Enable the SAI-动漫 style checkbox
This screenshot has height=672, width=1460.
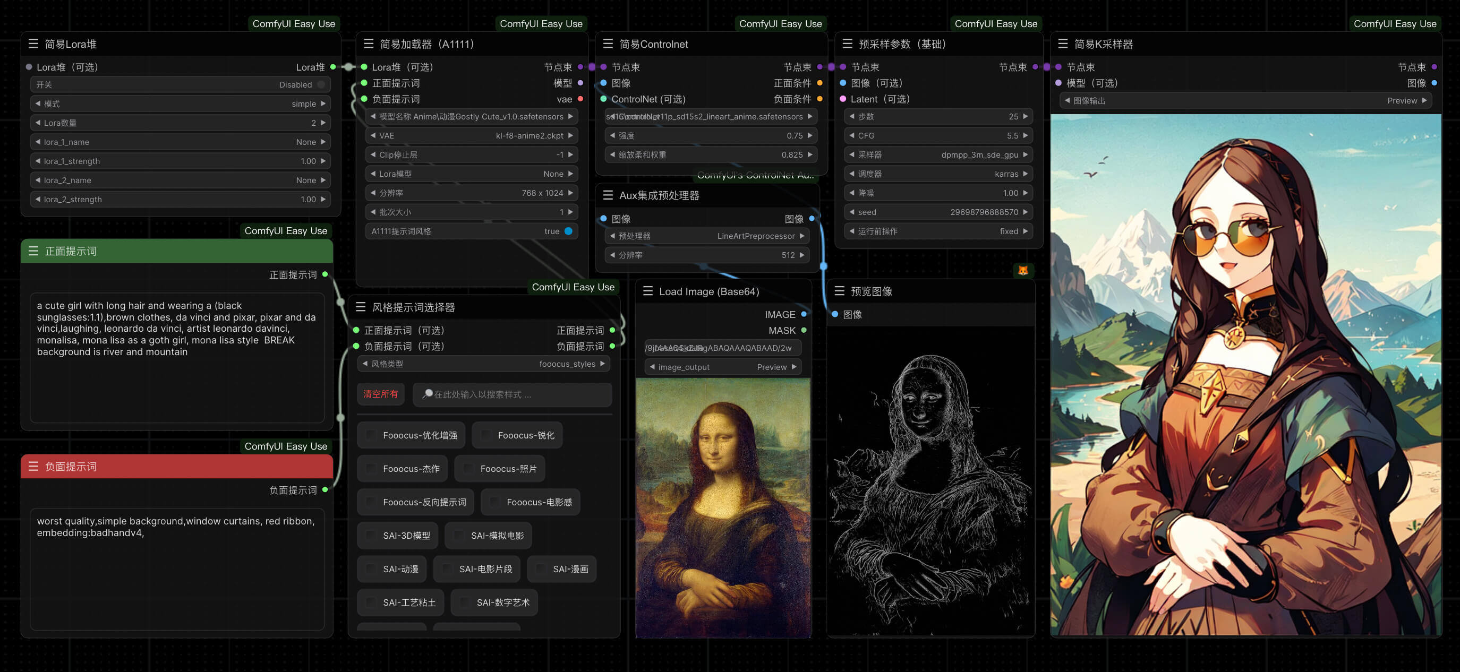[x=371, y=569]
